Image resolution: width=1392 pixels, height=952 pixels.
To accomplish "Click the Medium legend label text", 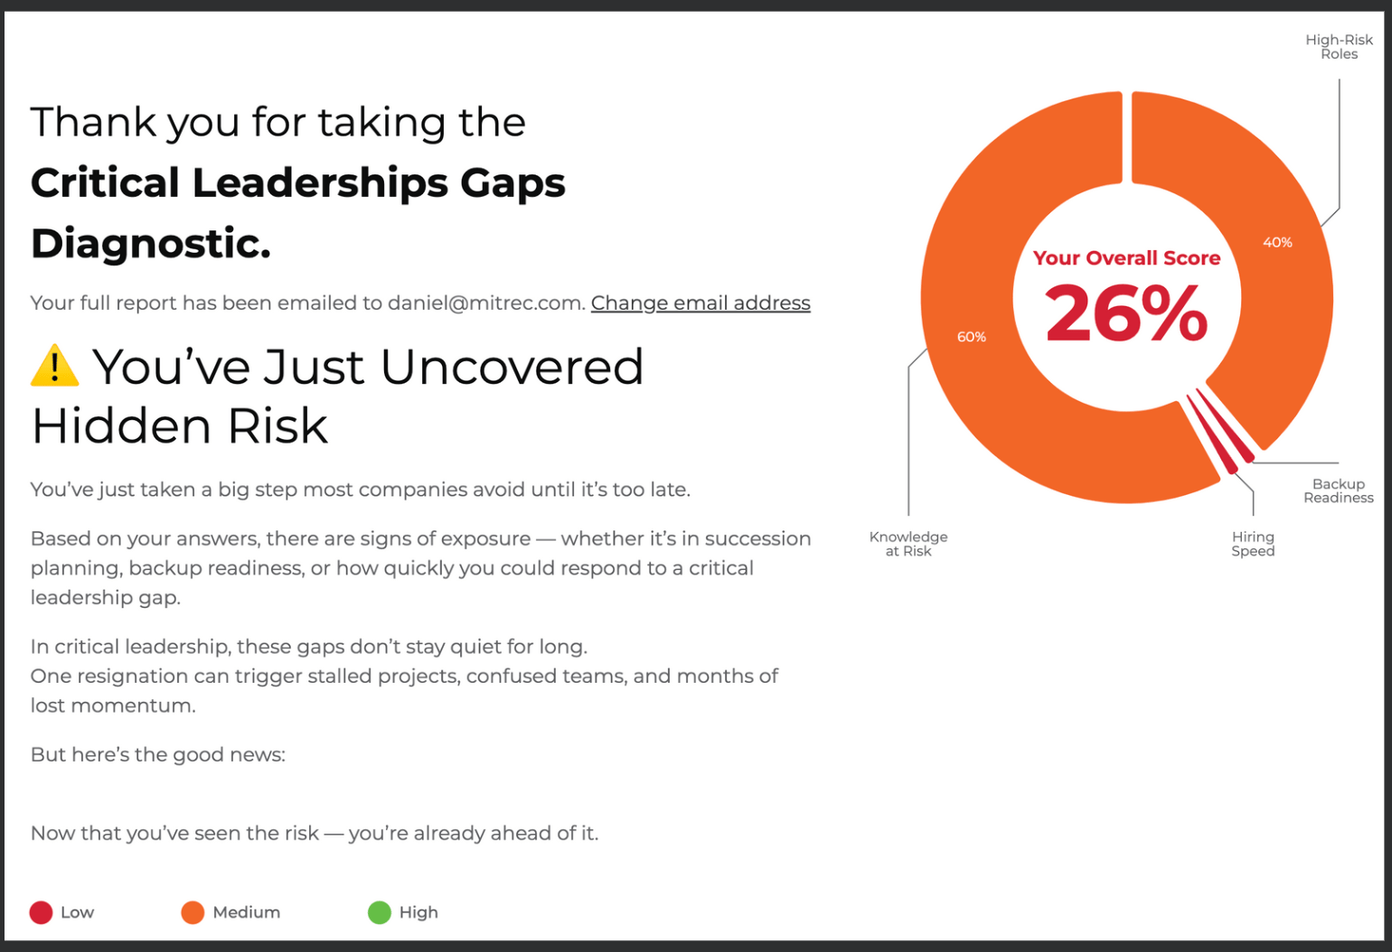I will [x=246, y=912].
